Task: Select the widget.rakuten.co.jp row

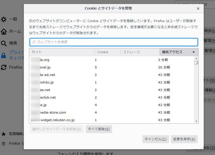Action: (x=112, y=120)
